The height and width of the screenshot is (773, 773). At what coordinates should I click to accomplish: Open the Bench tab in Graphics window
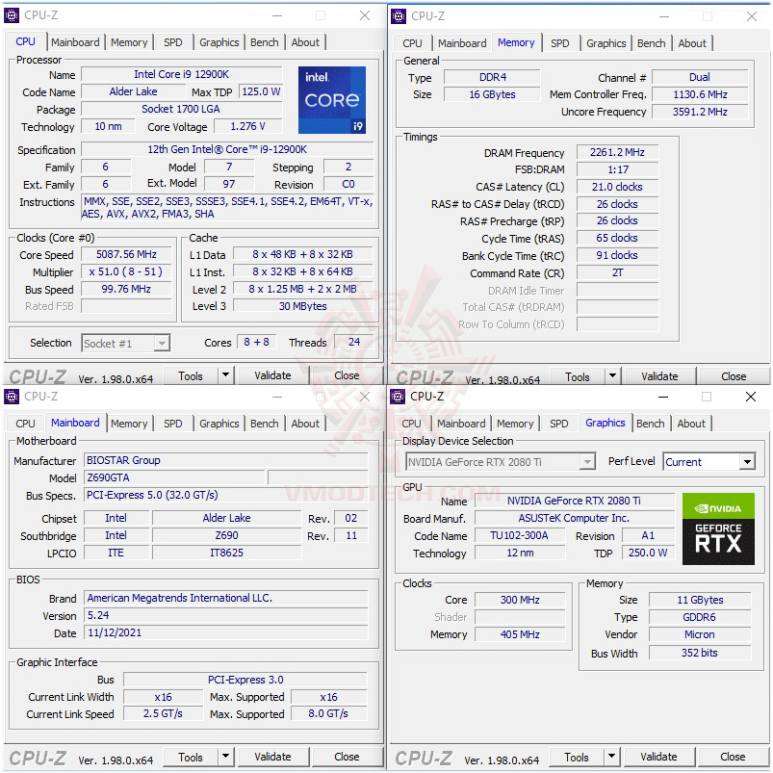point(651,423)
